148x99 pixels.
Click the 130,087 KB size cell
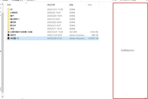(x=93, y=38)
